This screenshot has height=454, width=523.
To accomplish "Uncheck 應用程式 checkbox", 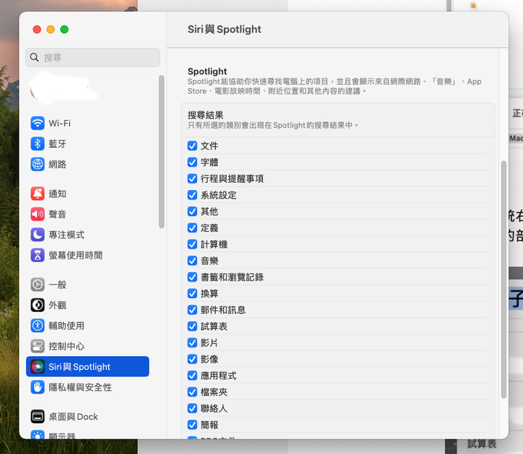I will (192, 376).
